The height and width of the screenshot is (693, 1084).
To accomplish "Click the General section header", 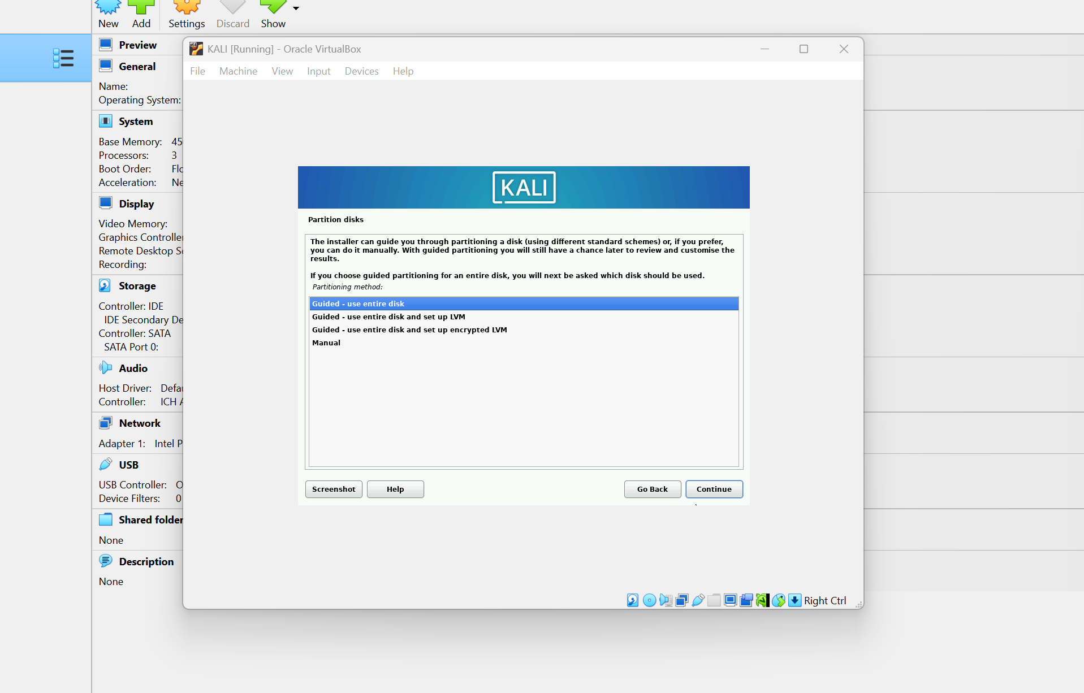I will (137, 66).
